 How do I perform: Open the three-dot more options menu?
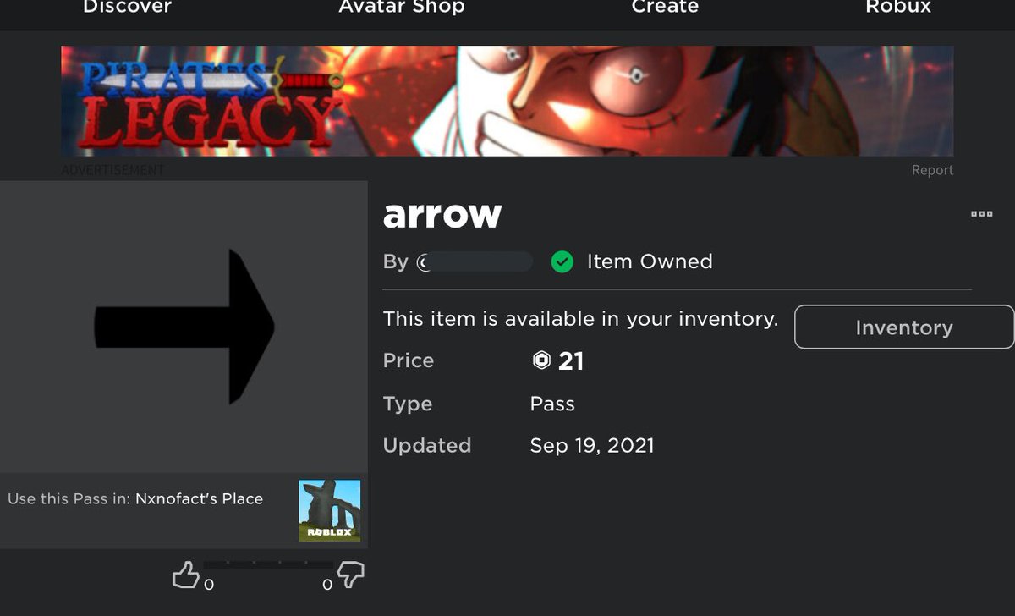981,214
